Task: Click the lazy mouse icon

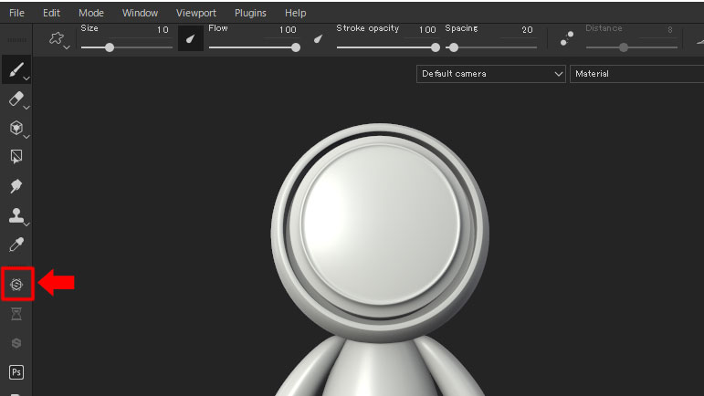Action: pyautogui.click(x=567, y=38)
